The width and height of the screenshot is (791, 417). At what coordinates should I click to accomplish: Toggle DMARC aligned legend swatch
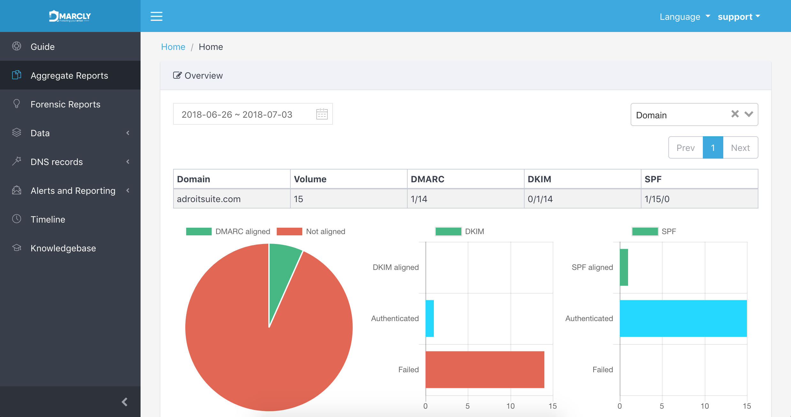click(199, 231)
